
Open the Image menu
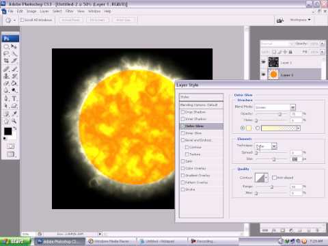(31, 11)
